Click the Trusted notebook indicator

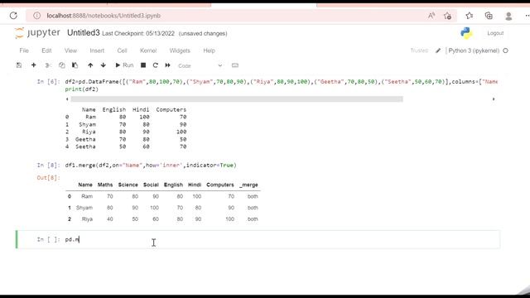coord(419,50)
